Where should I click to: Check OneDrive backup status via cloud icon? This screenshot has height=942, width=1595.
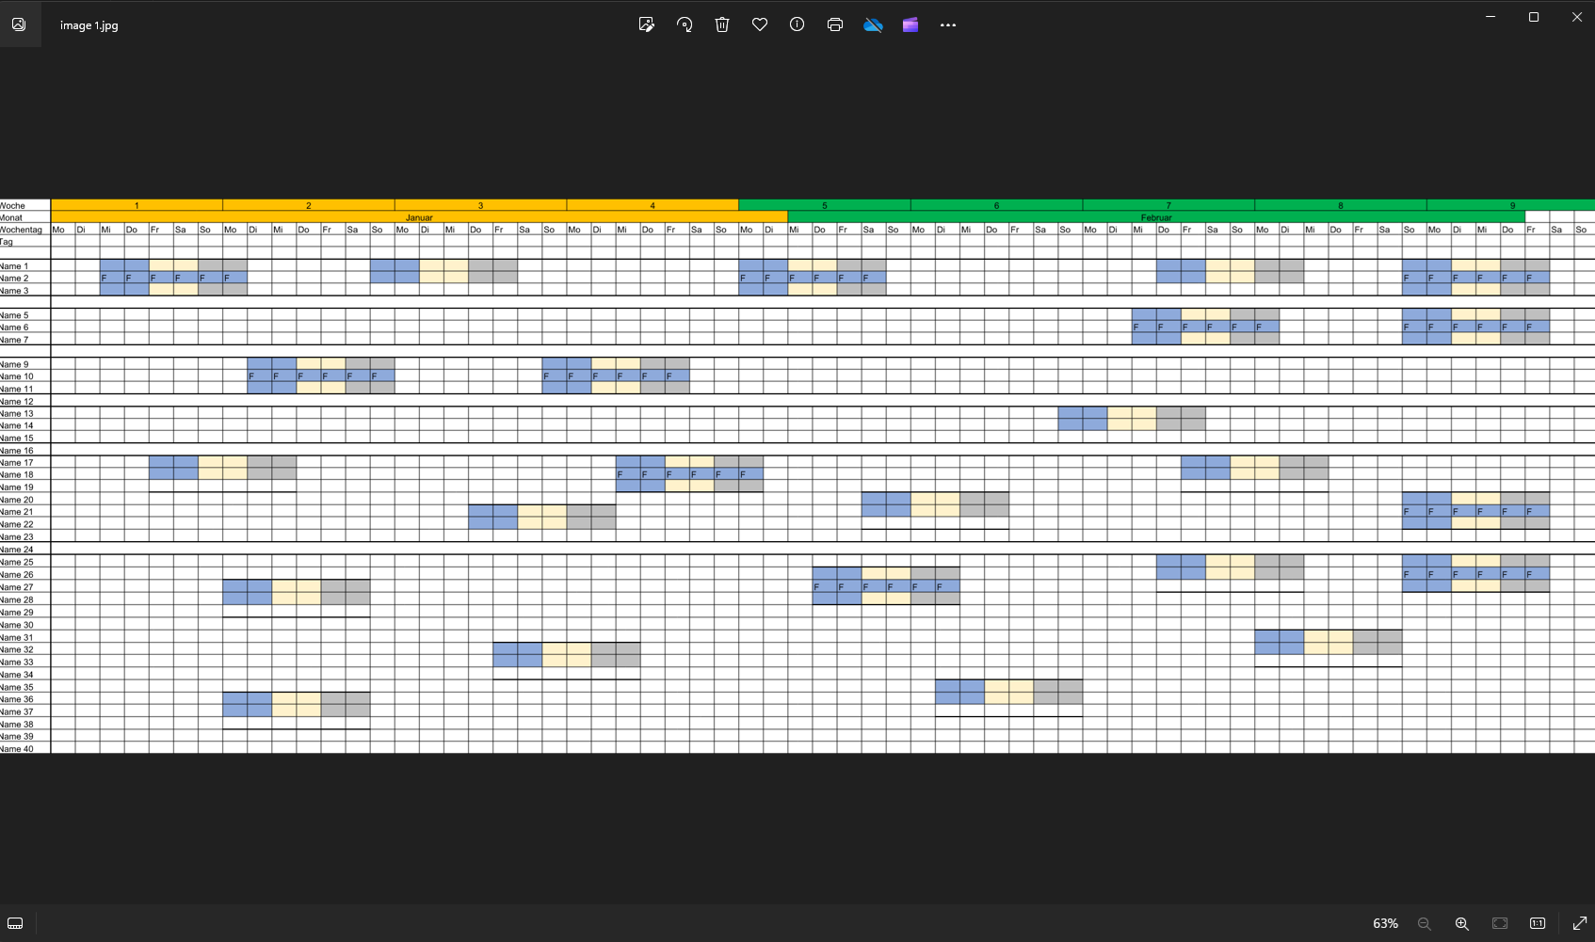pyautogui.click(x=873, y=24)
